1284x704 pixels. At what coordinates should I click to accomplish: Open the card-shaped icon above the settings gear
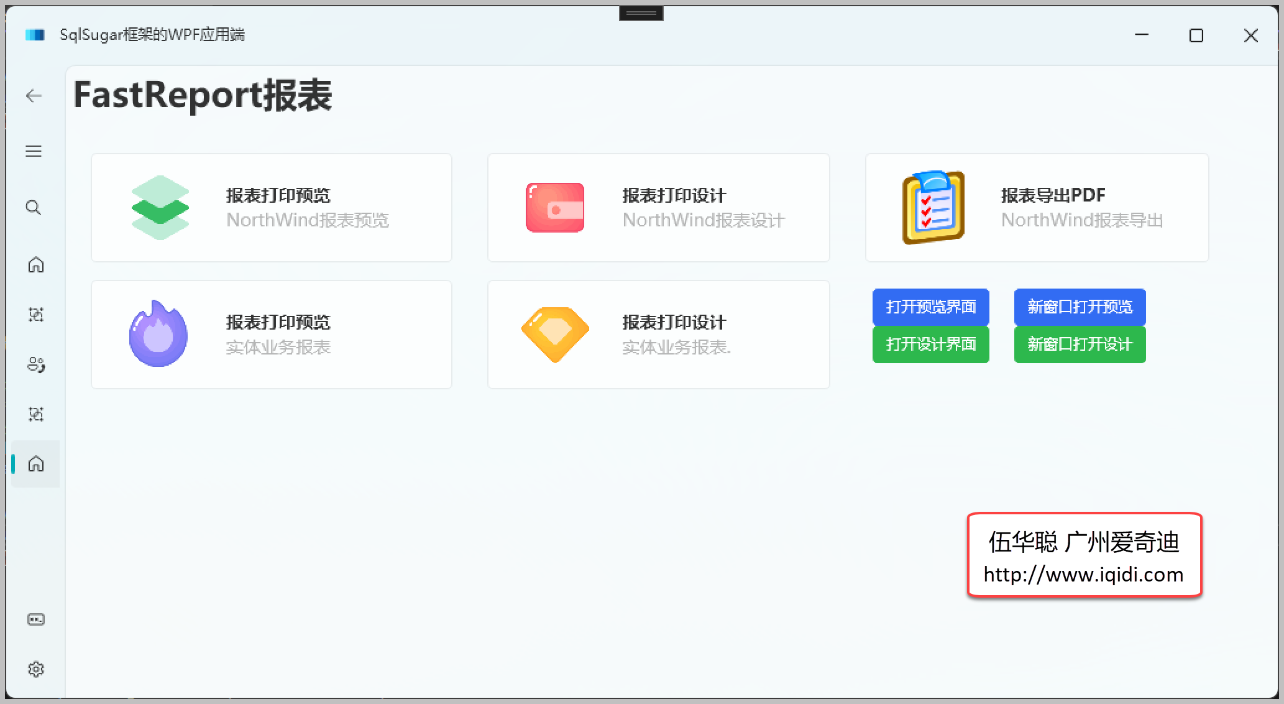(x=36, y=619)
